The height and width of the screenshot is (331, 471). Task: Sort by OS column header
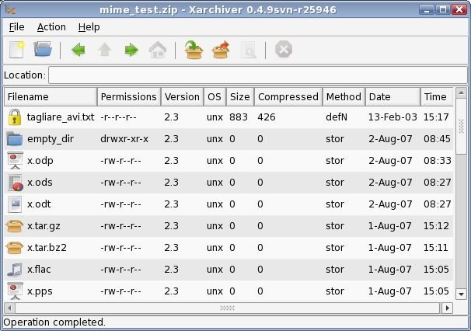pos(215,96)
